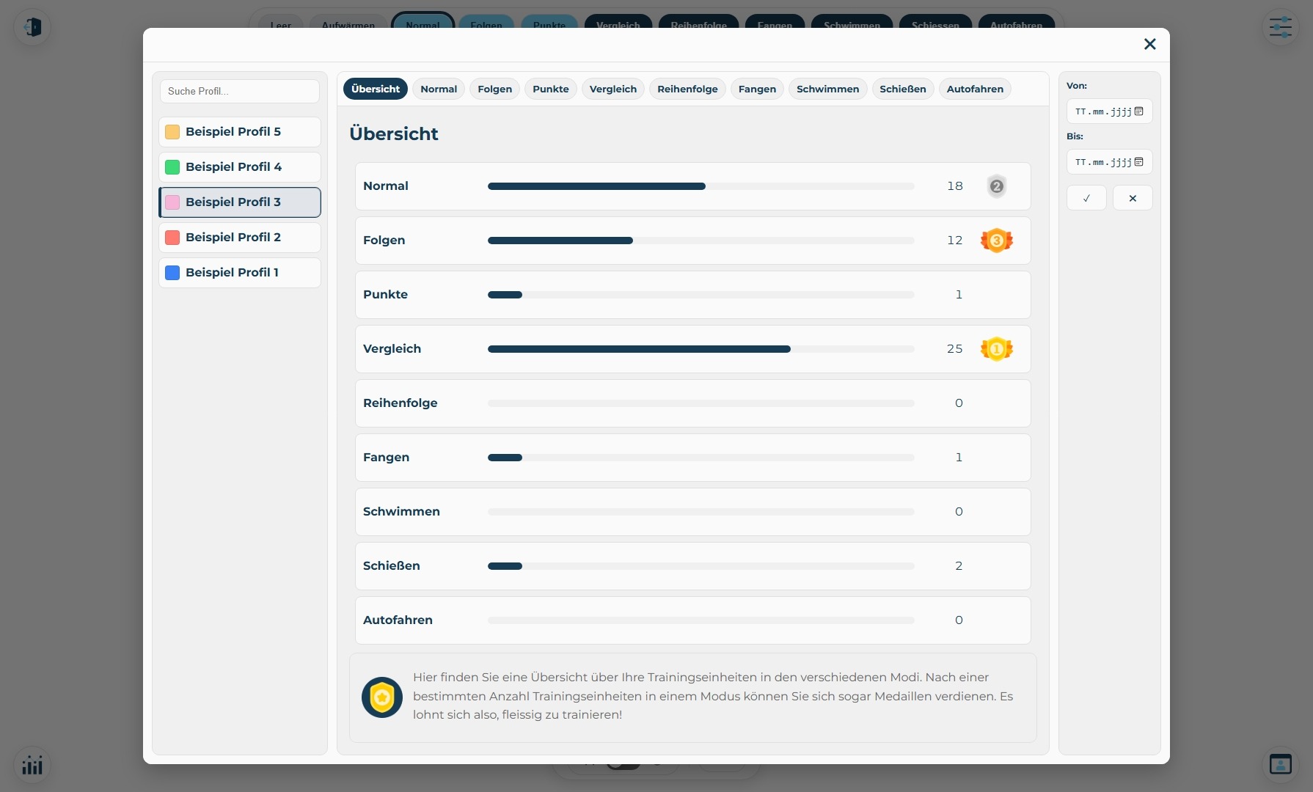Click the Reihenfolge overview row

pos(692,403)
